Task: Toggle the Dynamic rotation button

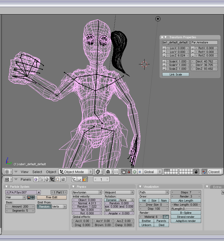Action: pos(112,200)
